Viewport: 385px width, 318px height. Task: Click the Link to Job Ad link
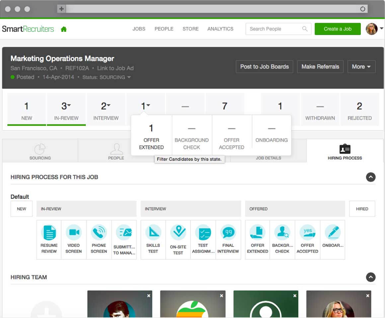115,68
